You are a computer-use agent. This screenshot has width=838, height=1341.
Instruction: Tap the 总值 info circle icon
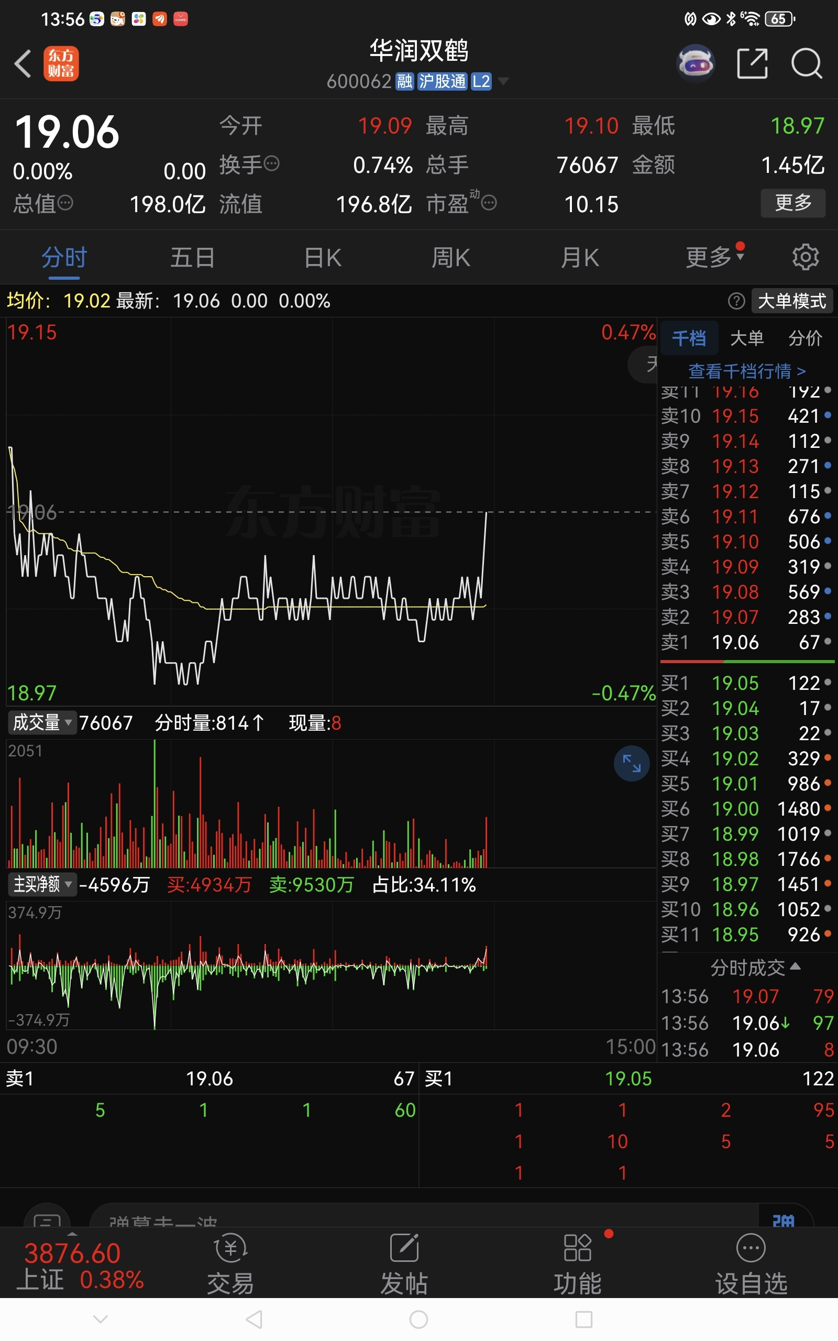(x=65, y=203)
